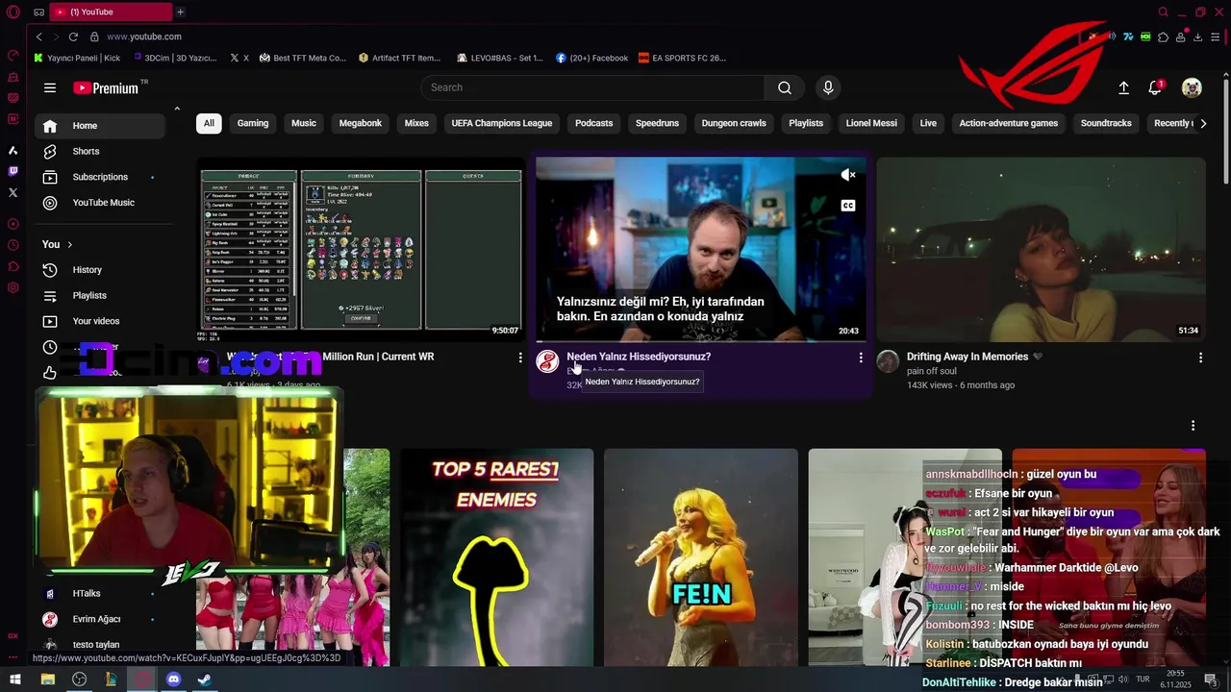
Task: Open Shorts shelf three-dot menu
Action: (1193, 426)
